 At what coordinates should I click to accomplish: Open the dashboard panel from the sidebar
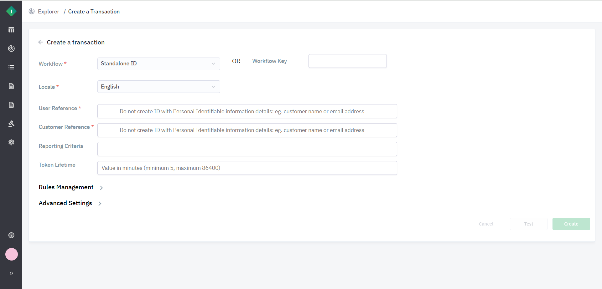11,30
